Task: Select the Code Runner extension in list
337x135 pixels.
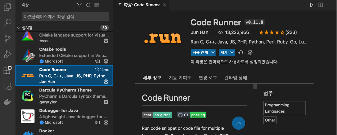Action: (64, 75)
